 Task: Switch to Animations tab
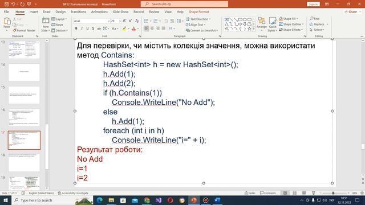pos(99,11)
